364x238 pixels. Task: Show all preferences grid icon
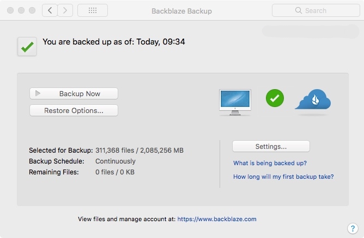point(93,10)
